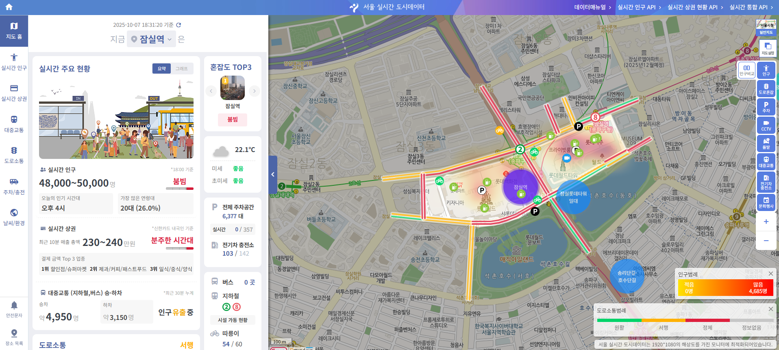
Task: Click 오후 4시 popular time value
Action: click(53, 208)
